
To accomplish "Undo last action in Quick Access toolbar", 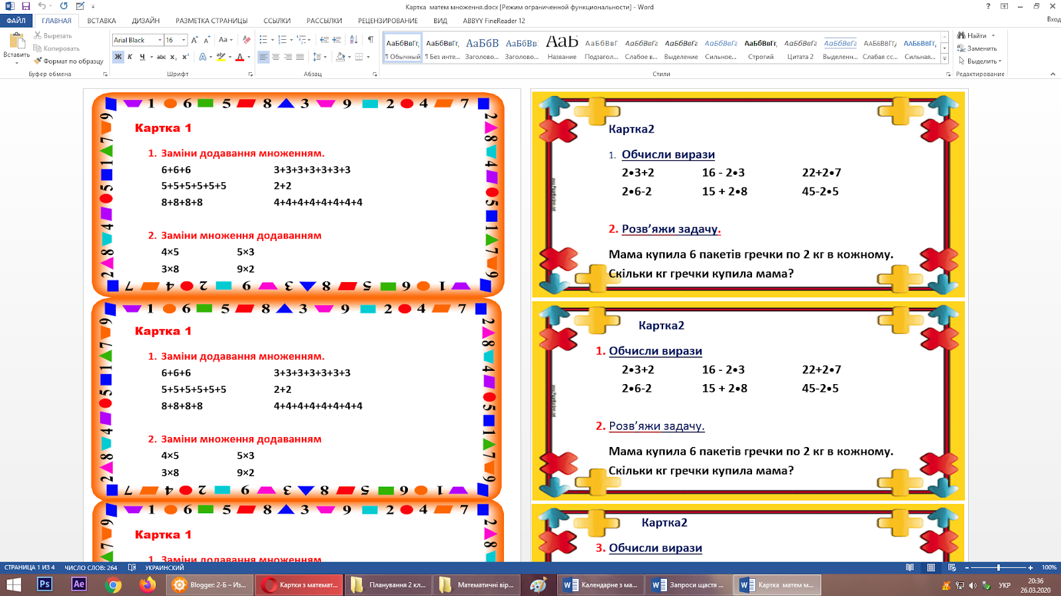I will tap(42, 6).
